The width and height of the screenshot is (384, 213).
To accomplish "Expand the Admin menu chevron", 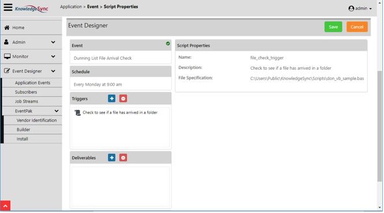I will pos(53,42).
